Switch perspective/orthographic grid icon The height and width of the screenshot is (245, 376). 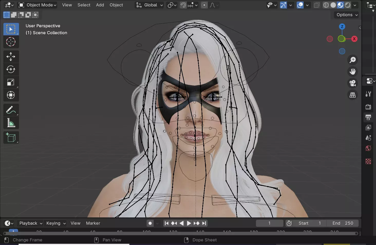pos(353,95)
